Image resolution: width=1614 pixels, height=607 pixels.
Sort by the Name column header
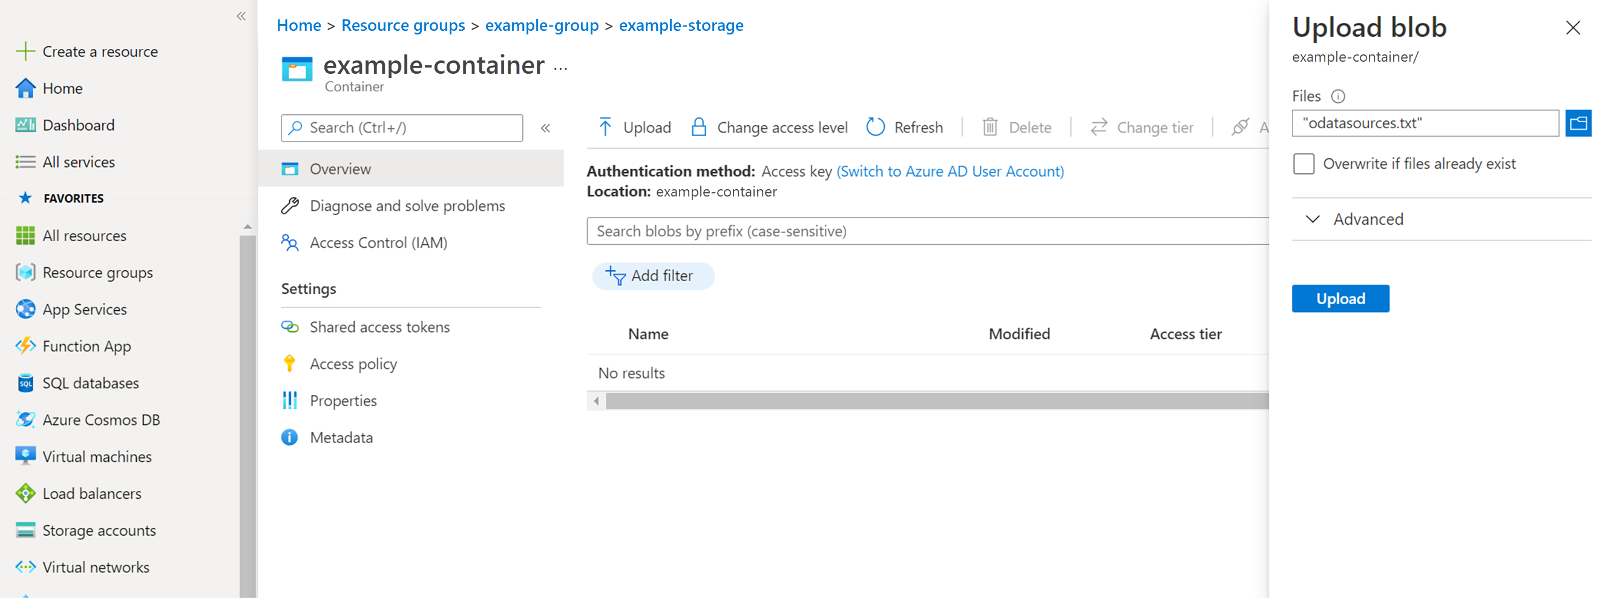tap(648, 334)
